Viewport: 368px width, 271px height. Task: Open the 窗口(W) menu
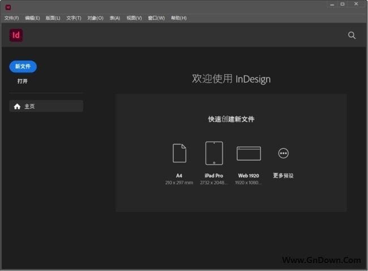point(156,18)
